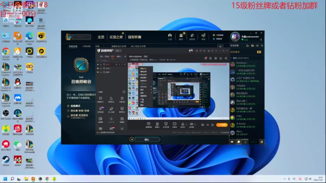Expand the toolbox panel circle arrow
Image resolution: width=326 pixels, height=183 pixels.
coord(124,92)
